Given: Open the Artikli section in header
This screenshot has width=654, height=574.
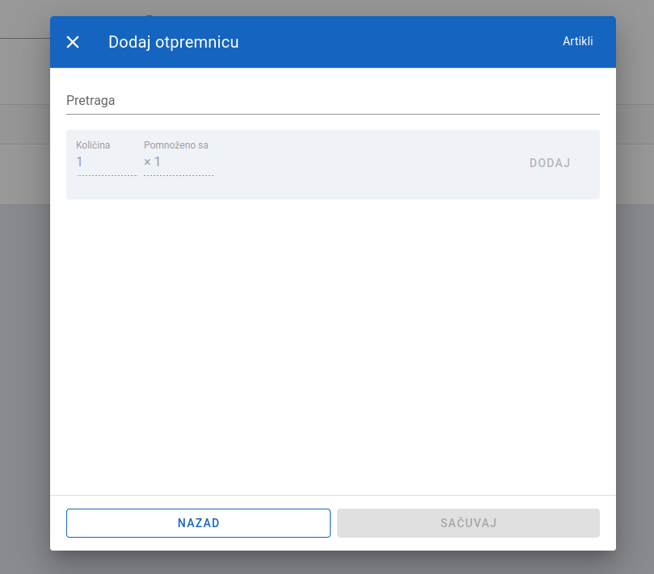Looking at the screenshot, I should [577, 41].
